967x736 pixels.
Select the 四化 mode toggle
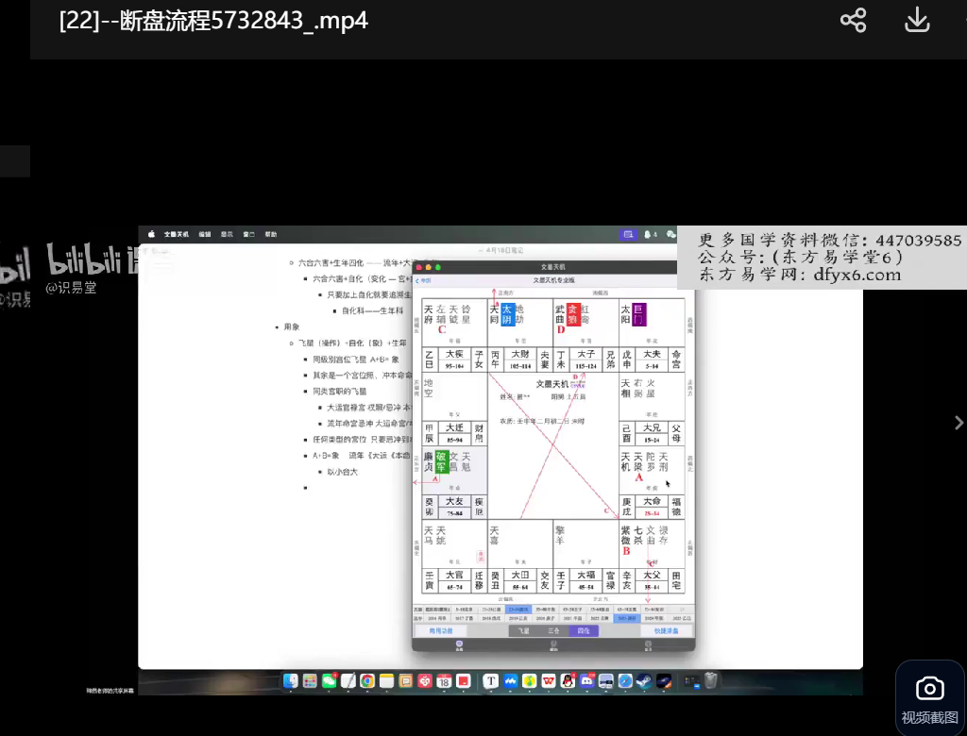(584, 630)
